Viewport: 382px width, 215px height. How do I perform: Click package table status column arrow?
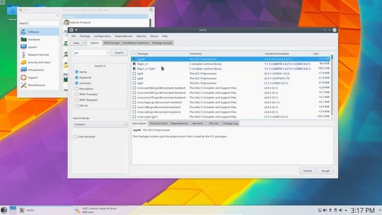(x=134, y=54)
